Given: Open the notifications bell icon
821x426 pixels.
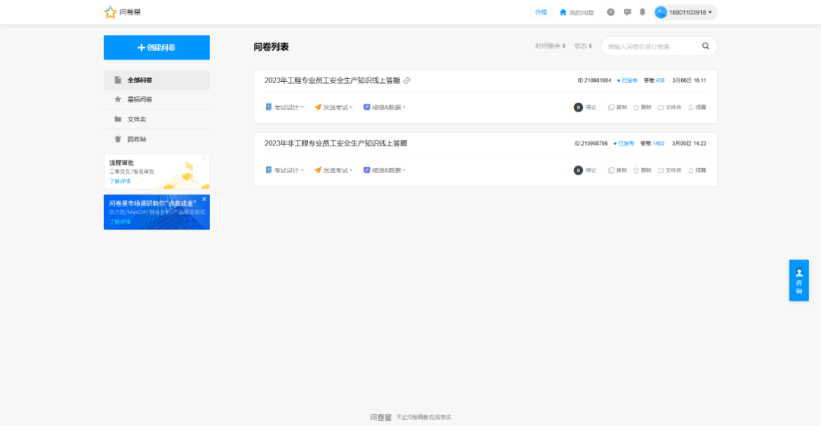Looking at the screenshot, I should pyautogui.click(x=642, y=12).
